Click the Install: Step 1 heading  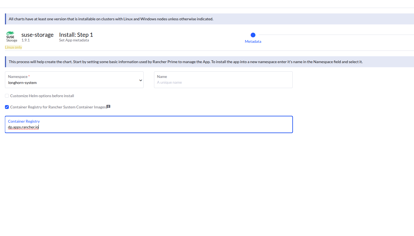coord(76,35)
